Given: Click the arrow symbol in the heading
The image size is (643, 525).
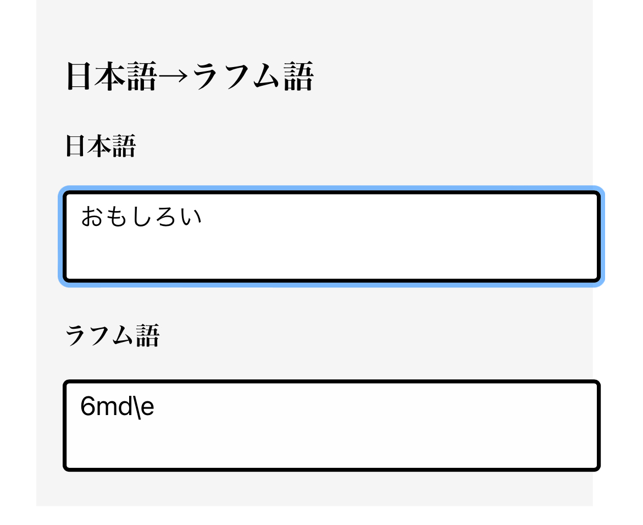Looking at the screenshot, I should 174,78.
